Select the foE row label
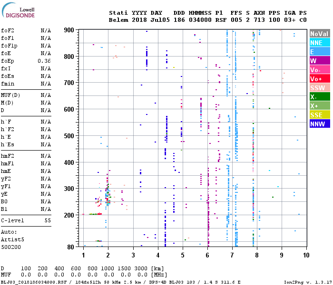 (6, 53)
